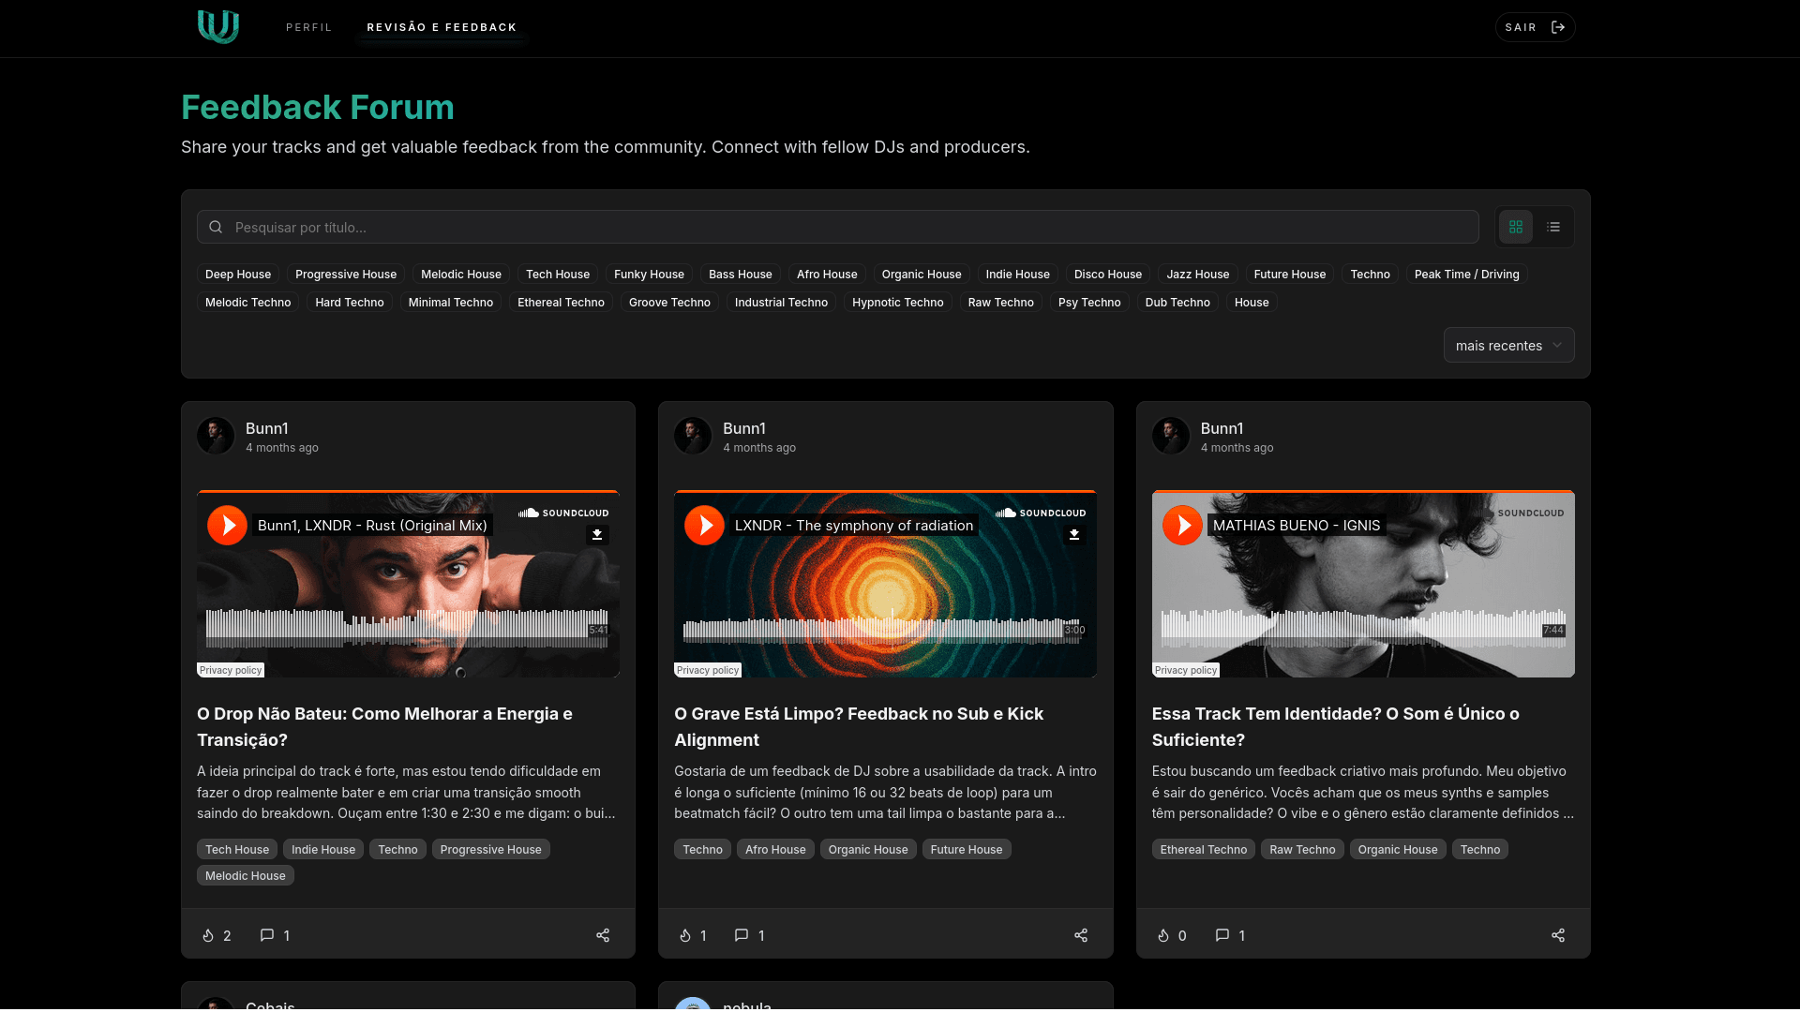1800x1012 pixels.
Task: Click the search magnifier icon
Action: (215, 227)
